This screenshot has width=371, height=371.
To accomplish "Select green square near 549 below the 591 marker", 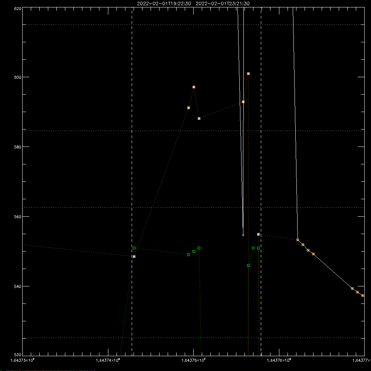I will click(x=188, y=255).
